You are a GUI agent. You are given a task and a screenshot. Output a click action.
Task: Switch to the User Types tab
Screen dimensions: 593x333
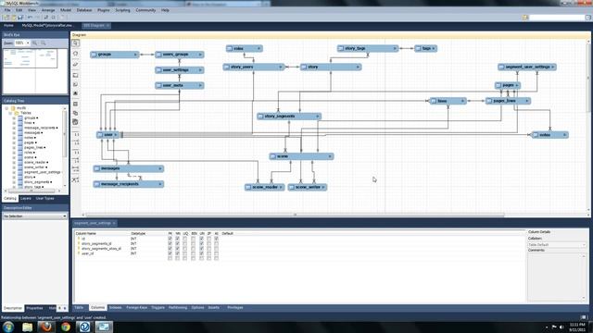point(45,198)
